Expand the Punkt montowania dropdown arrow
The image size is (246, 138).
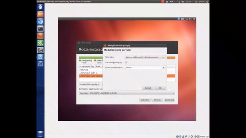click(163, 67)
